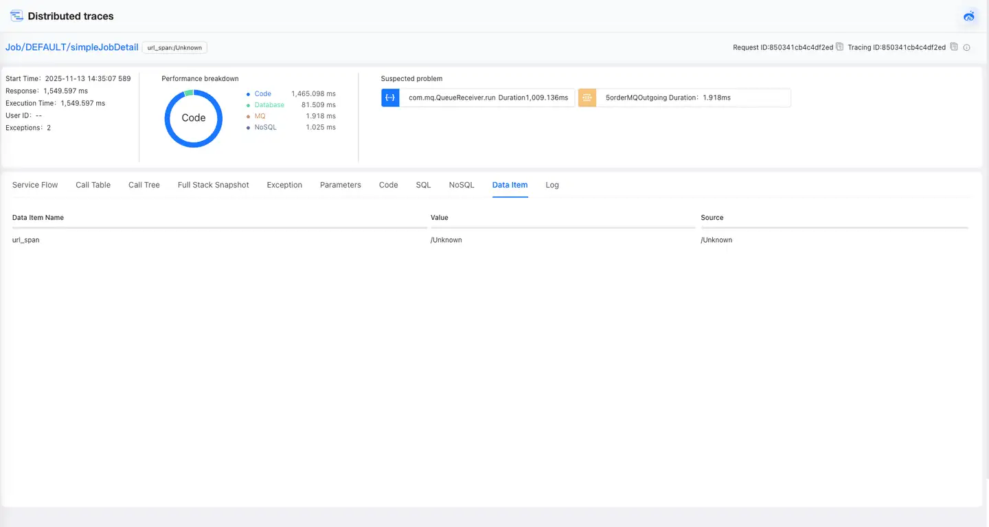The height and width of the screenshot is (527, 989).
Task: Toggle the MQ legend item
Action: [260, 116]
